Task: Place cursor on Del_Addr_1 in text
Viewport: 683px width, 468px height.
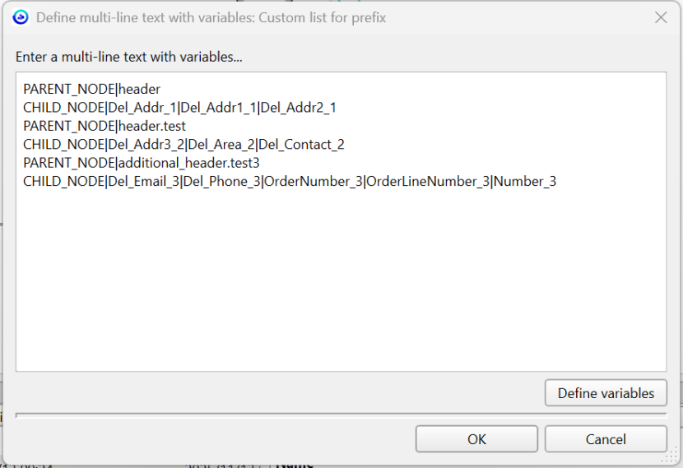Action: click(x=142, y=108)
